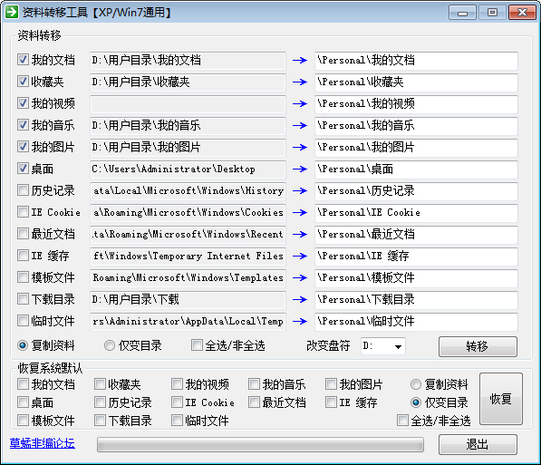Check 下载目录 under 恢复系统默认
541x465 pixels.
[100, 421]
